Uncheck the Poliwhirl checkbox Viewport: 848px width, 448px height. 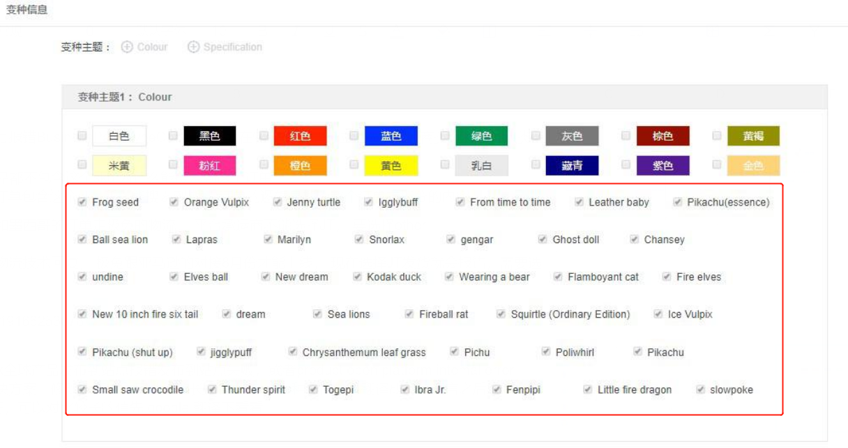point(546,352)
